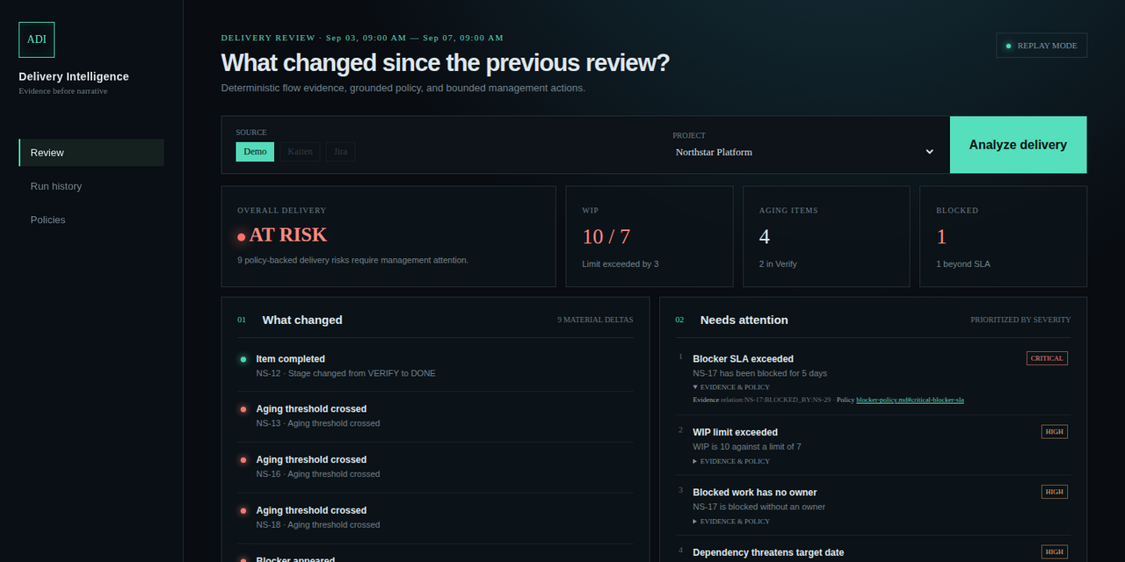Viewport: 1125px width, 562px height.
Task: Choose Jira as the source
Action: pos(340,152)
